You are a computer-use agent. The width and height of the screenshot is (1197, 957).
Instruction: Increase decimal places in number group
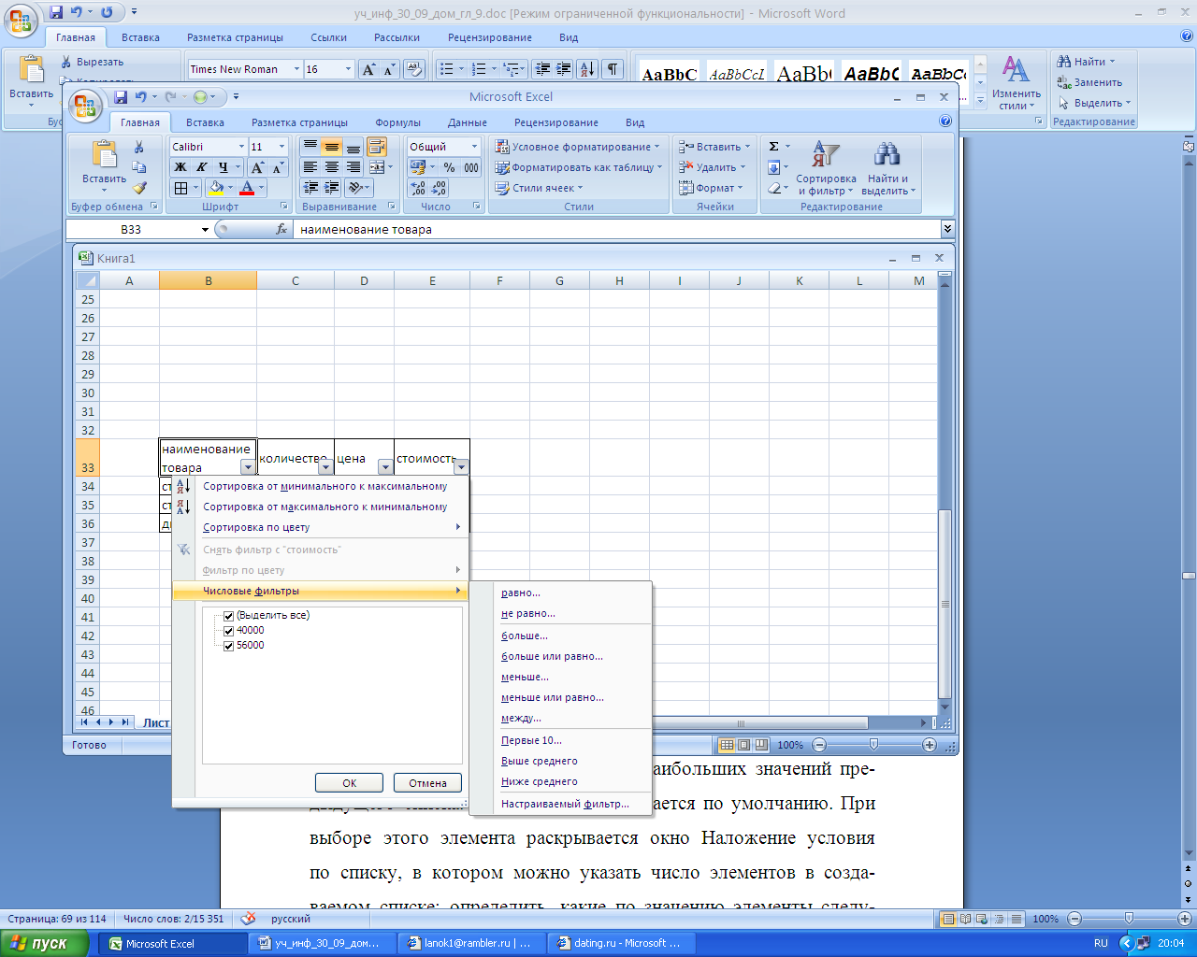[x=418, y=188]
